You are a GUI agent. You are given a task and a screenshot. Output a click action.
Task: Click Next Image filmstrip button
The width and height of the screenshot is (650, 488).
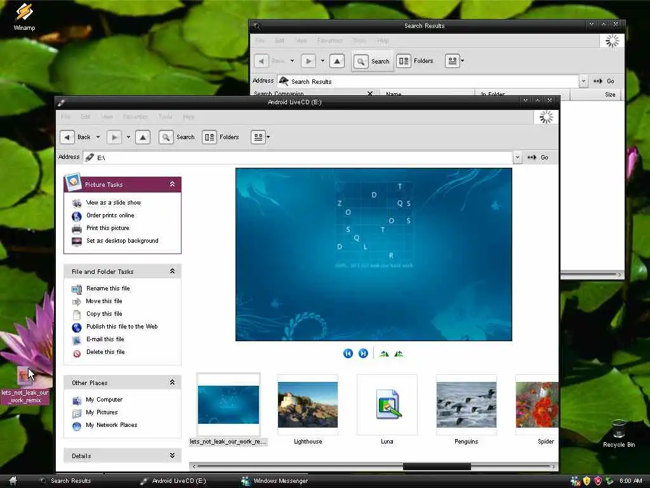(x=363, y=353)
